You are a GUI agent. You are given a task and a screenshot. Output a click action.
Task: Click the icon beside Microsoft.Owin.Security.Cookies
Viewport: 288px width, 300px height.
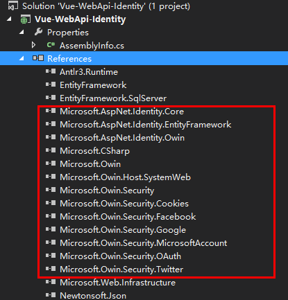coord(51,203)
